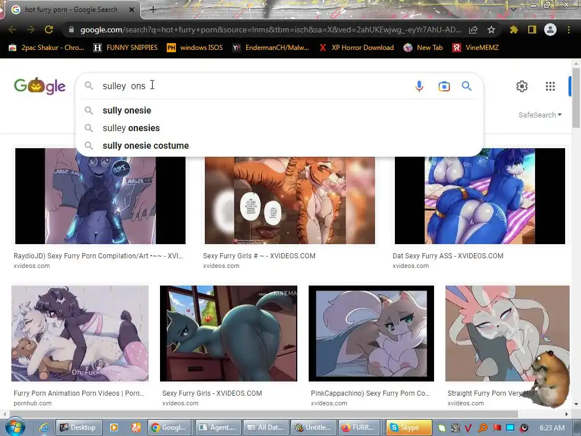Open the windows ISOS bookmark
The width and height of the screenshot is (581, 436).
pos(195,48)
